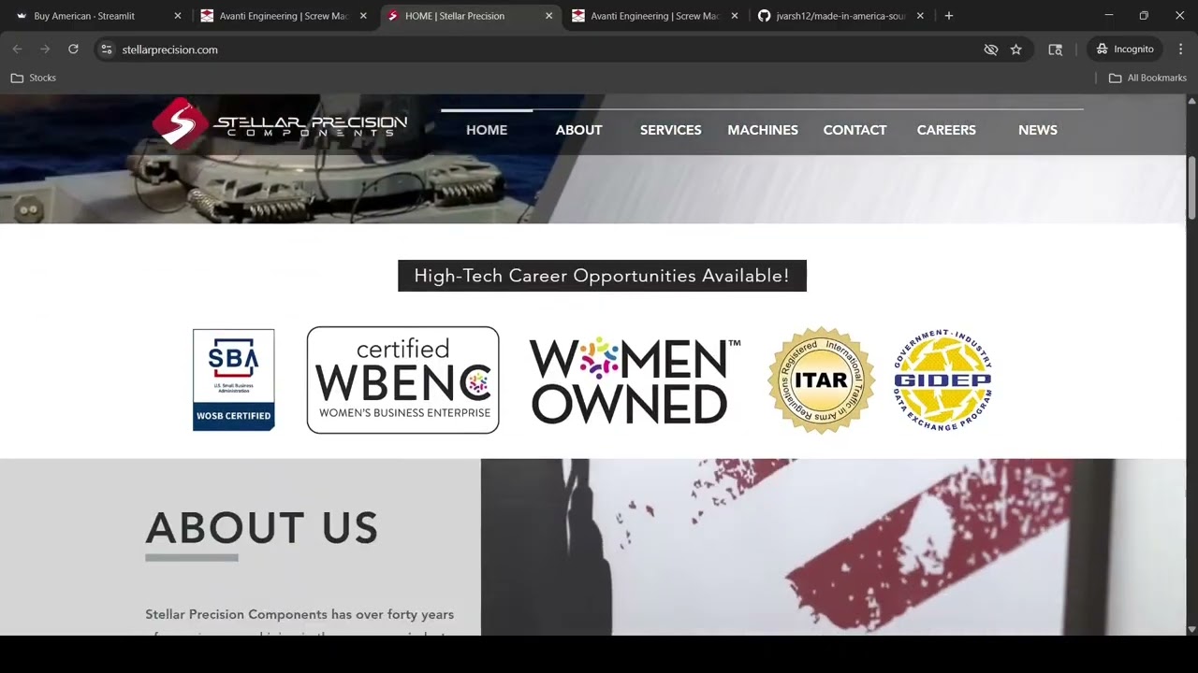Viewport: 1198px width, 673px height.
Task: Open a new tab with the plus icon
Action: pyautogui.click(x=949, y=16)
